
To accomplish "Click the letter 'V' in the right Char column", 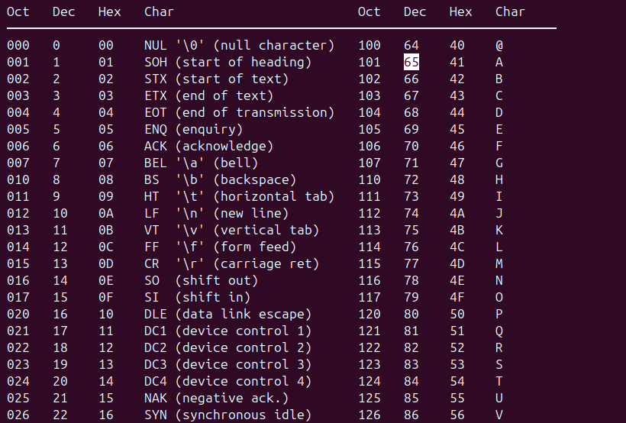I will pos(499,415).
